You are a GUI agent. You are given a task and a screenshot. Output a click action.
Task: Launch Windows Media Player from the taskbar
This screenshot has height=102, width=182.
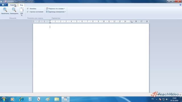click(12, 99)
